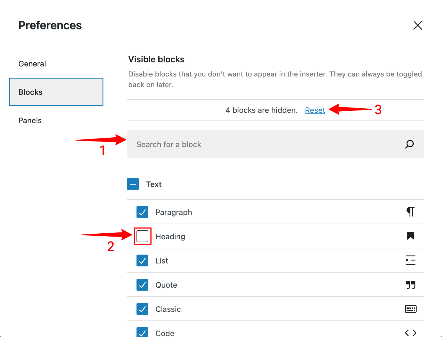This screenshot has height=337, width=442.
Task: Toggle the Text category checkbox
Action: pos(133,184)
